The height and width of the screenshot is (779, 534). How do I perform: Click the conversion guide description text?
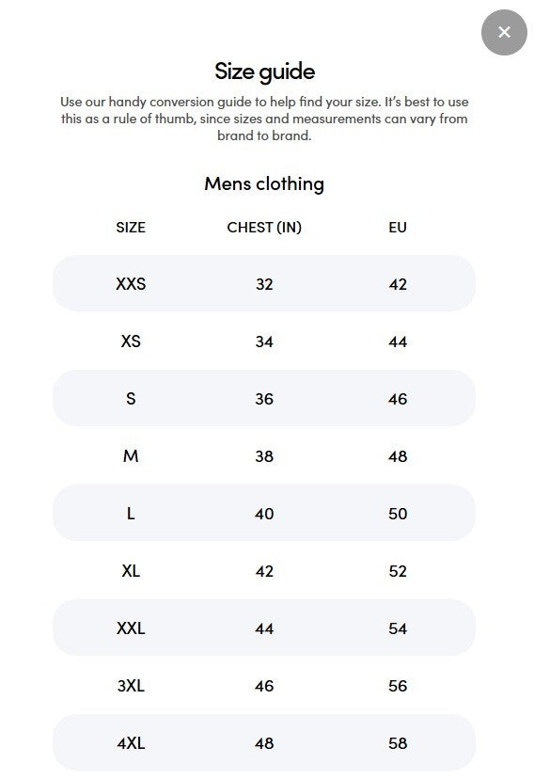click(264, 119)
